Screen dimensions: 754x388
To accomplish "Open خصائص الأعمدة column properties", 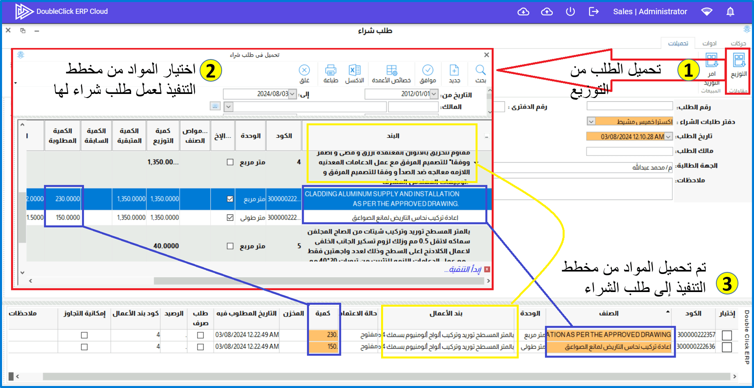I will click(x=391, y=74).
